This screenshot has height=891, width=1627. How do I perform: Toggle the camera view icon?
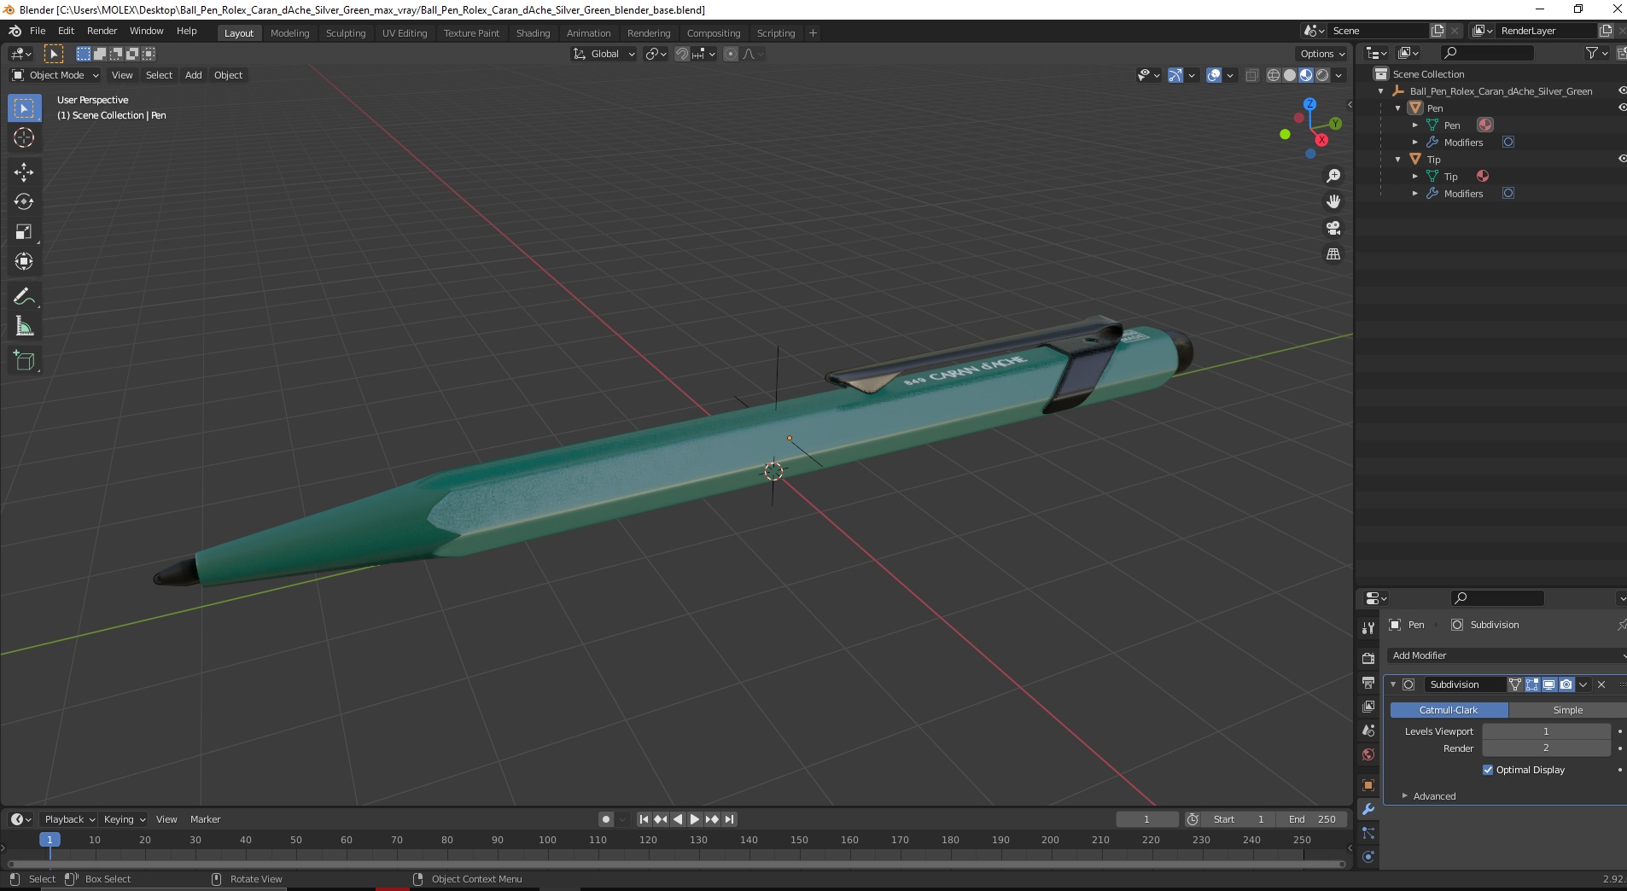coord(1333,228)
